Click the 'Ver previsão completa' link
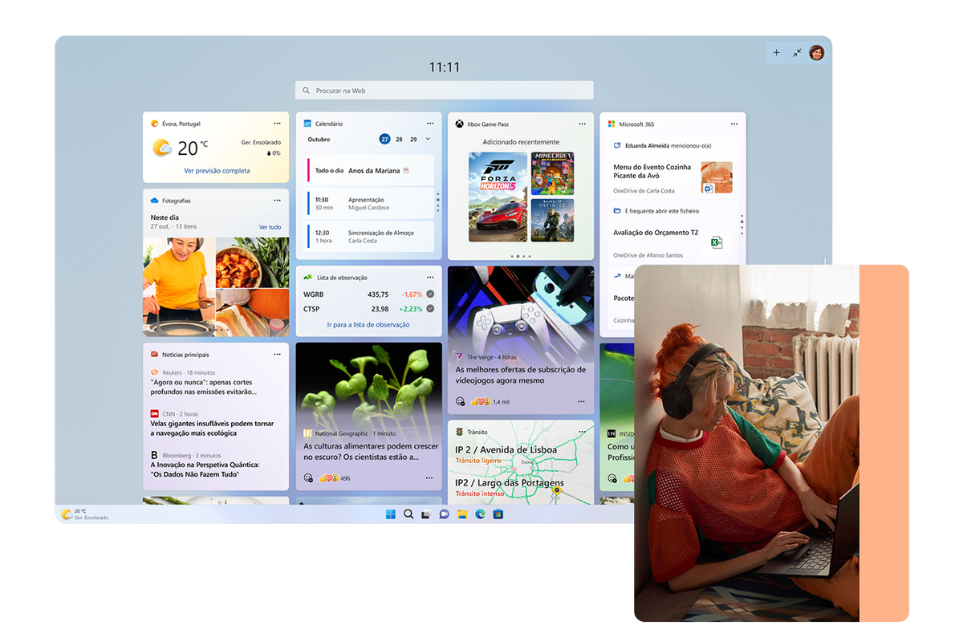Screen dimensions: 963x642 (x=217, y=171)
